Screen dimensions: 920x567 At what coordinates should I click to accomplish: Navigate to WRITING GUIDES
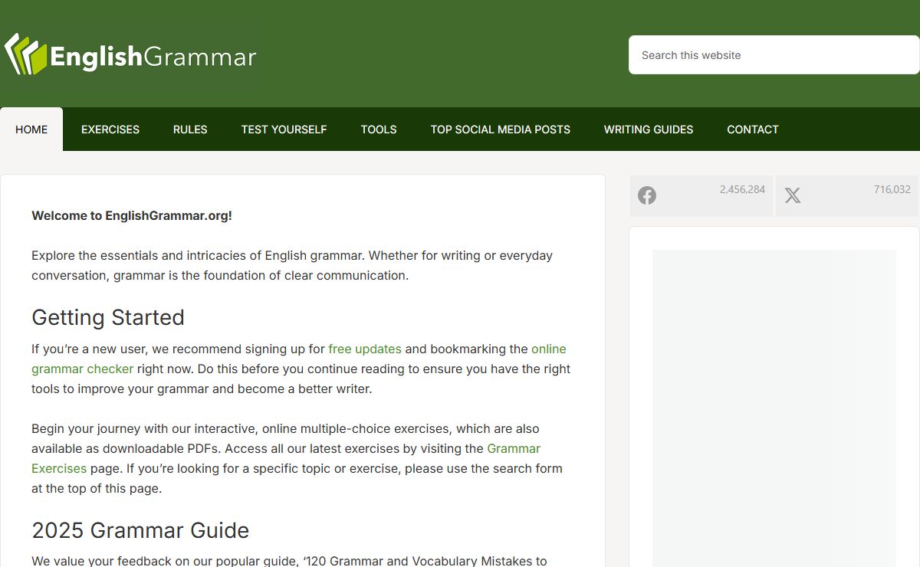(648, 129)
